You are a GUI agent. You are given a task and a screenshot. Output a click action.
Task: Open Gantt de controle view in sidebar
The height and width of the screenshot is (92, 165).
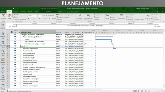coord(3,53)
